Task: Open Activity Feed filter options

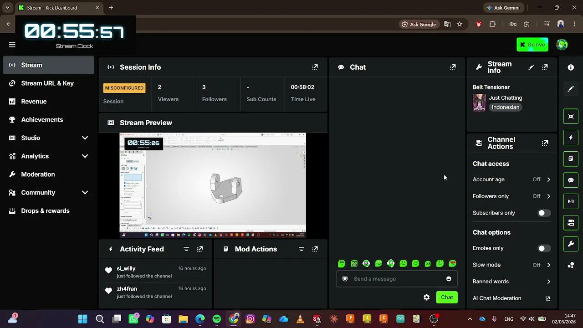Action: (x=186, y=249)
